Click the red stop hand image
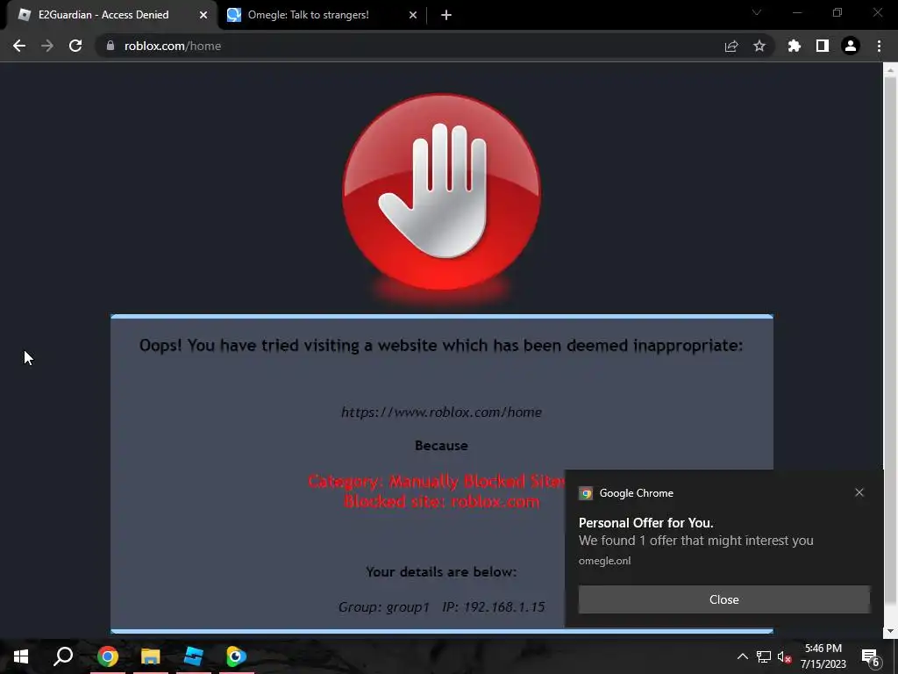The width and height of the screenshot is (898, 674). [x=442, y=192]
